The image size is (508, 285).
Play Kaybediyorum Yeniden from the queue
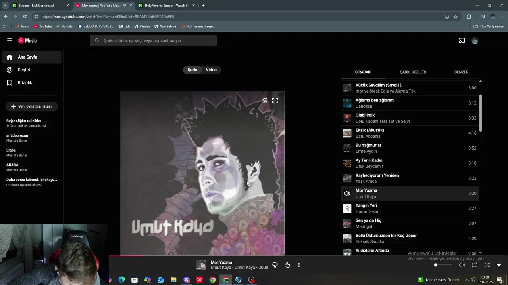[410, 178]
